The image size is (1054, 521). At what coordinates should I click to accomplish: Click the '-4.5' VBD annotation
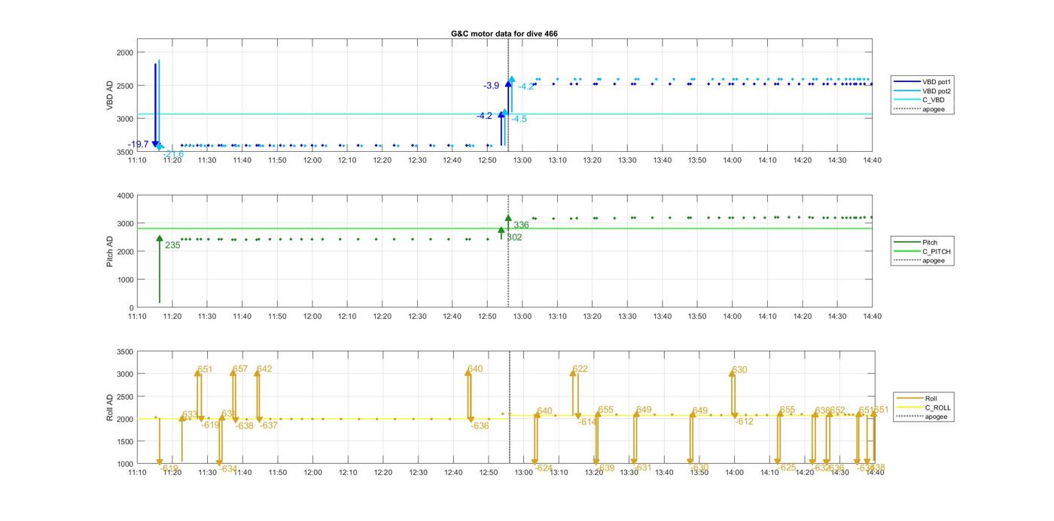pos(519,119)
